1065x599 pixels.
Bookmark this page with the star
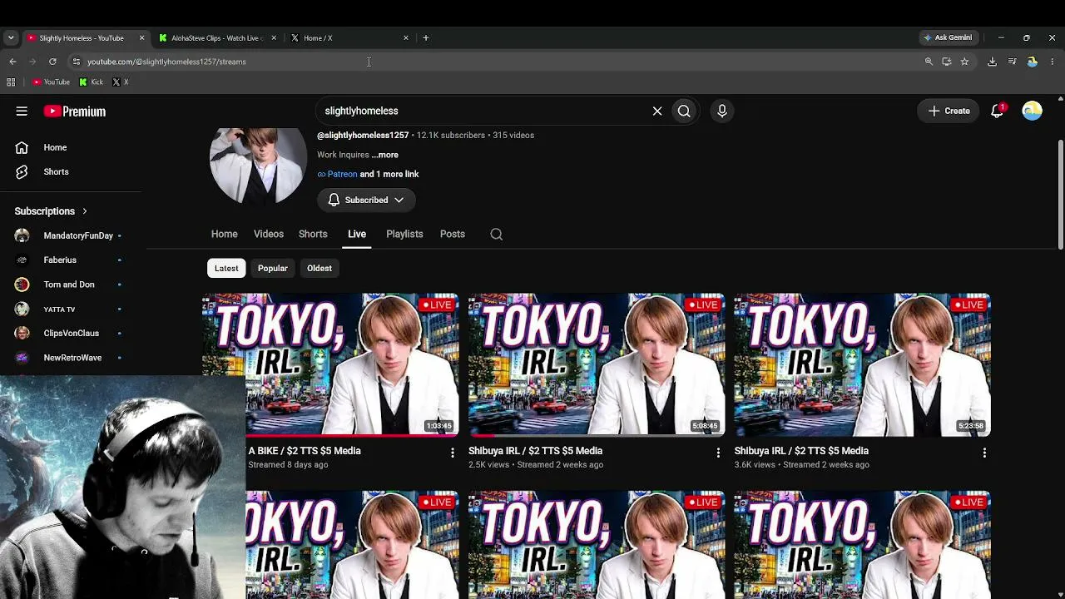(x=964, y=62)
